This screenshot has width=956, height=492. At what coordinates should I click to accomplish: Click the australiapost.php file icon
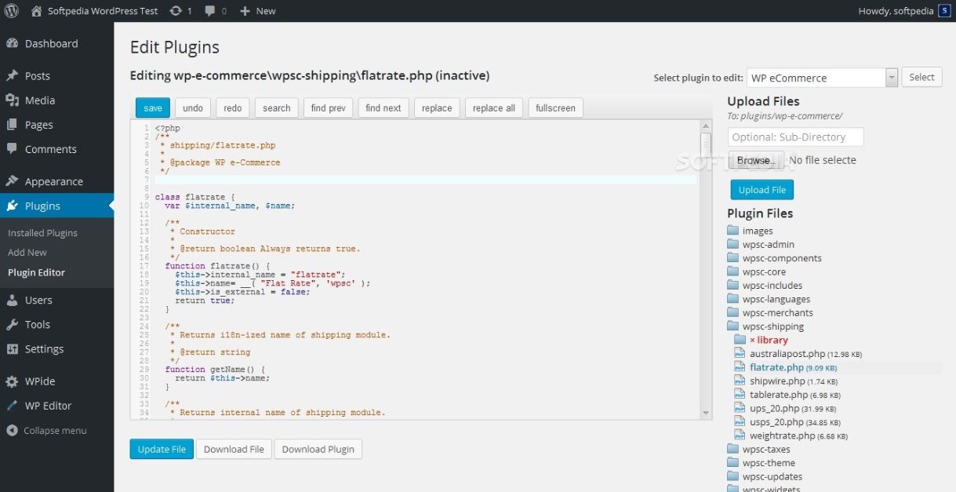click(x=740, y=354)
